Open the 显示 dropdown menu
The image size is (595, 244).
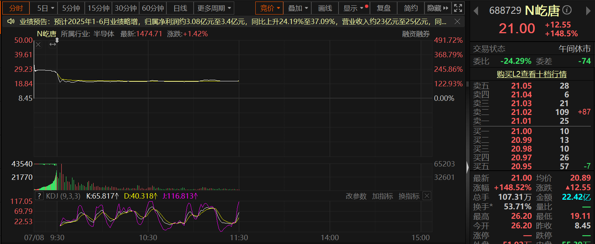[353, 8]
